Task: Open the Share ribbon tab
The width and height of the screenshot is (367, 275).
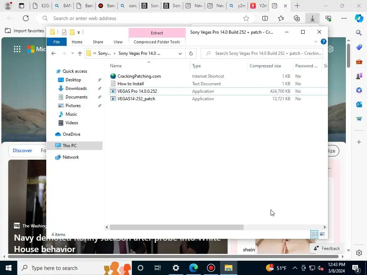Action: (x=98, y=42)
